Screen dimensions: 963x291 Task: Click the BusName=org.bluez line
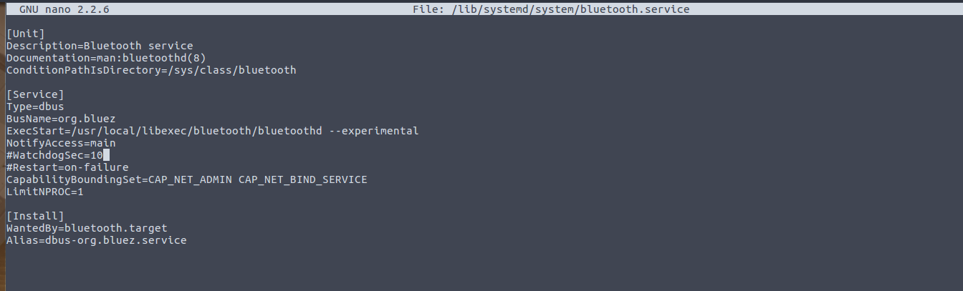[61, 119]
